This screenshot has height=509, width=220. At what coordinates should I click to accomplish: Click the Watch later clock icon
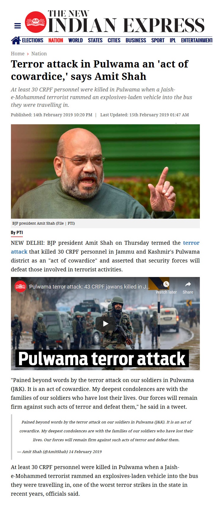pos(166,284)
